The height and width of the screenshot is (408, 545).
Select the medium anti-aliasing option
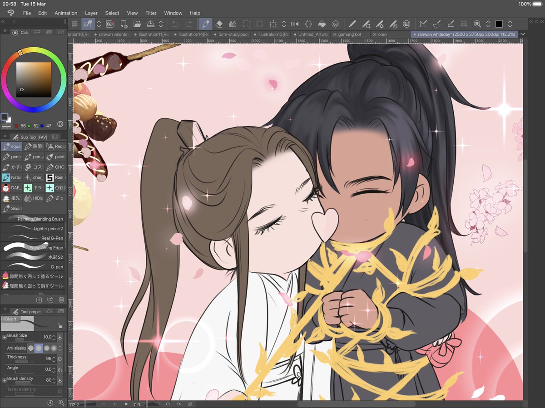point(47,348)
